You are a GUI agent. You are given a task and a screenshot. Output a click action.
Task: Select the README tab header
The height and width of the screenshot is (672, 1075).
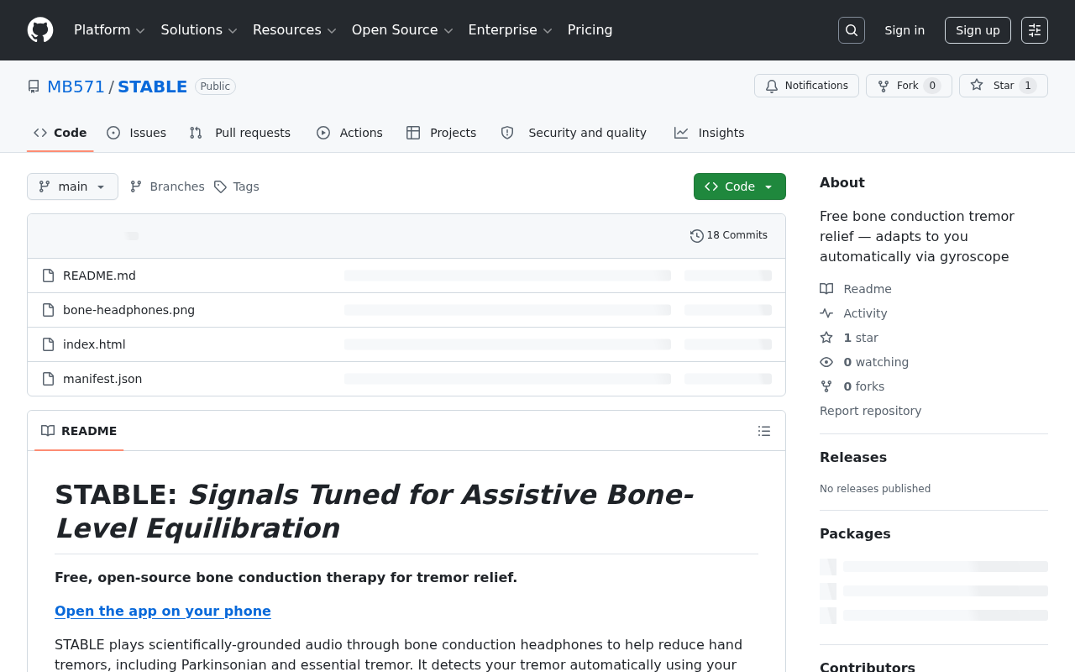79,431
